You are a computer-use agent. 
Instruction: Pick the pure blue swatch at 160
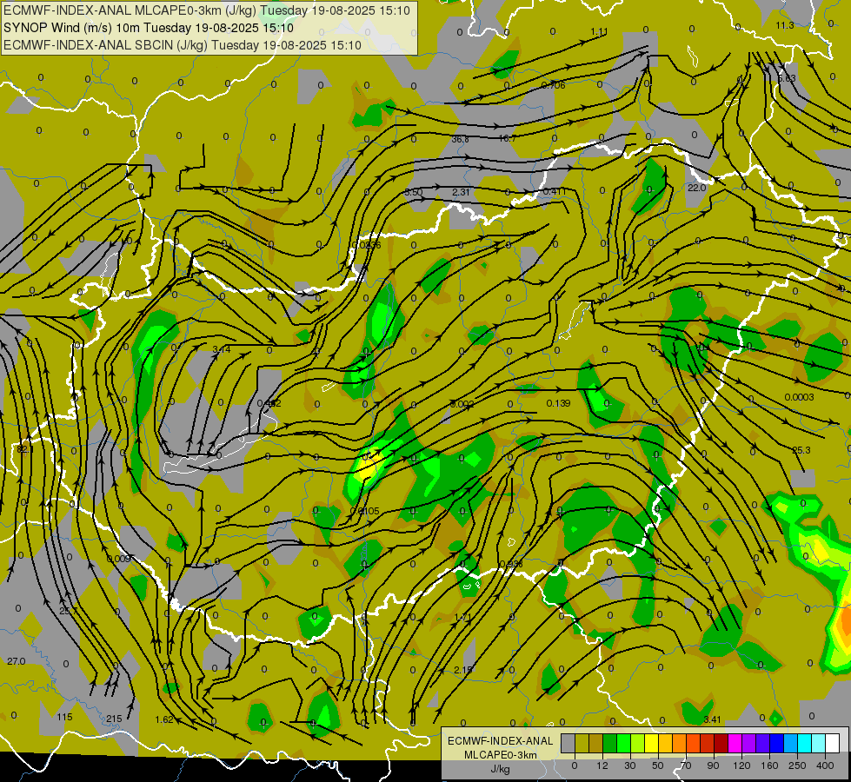click(x=776, y=744)
